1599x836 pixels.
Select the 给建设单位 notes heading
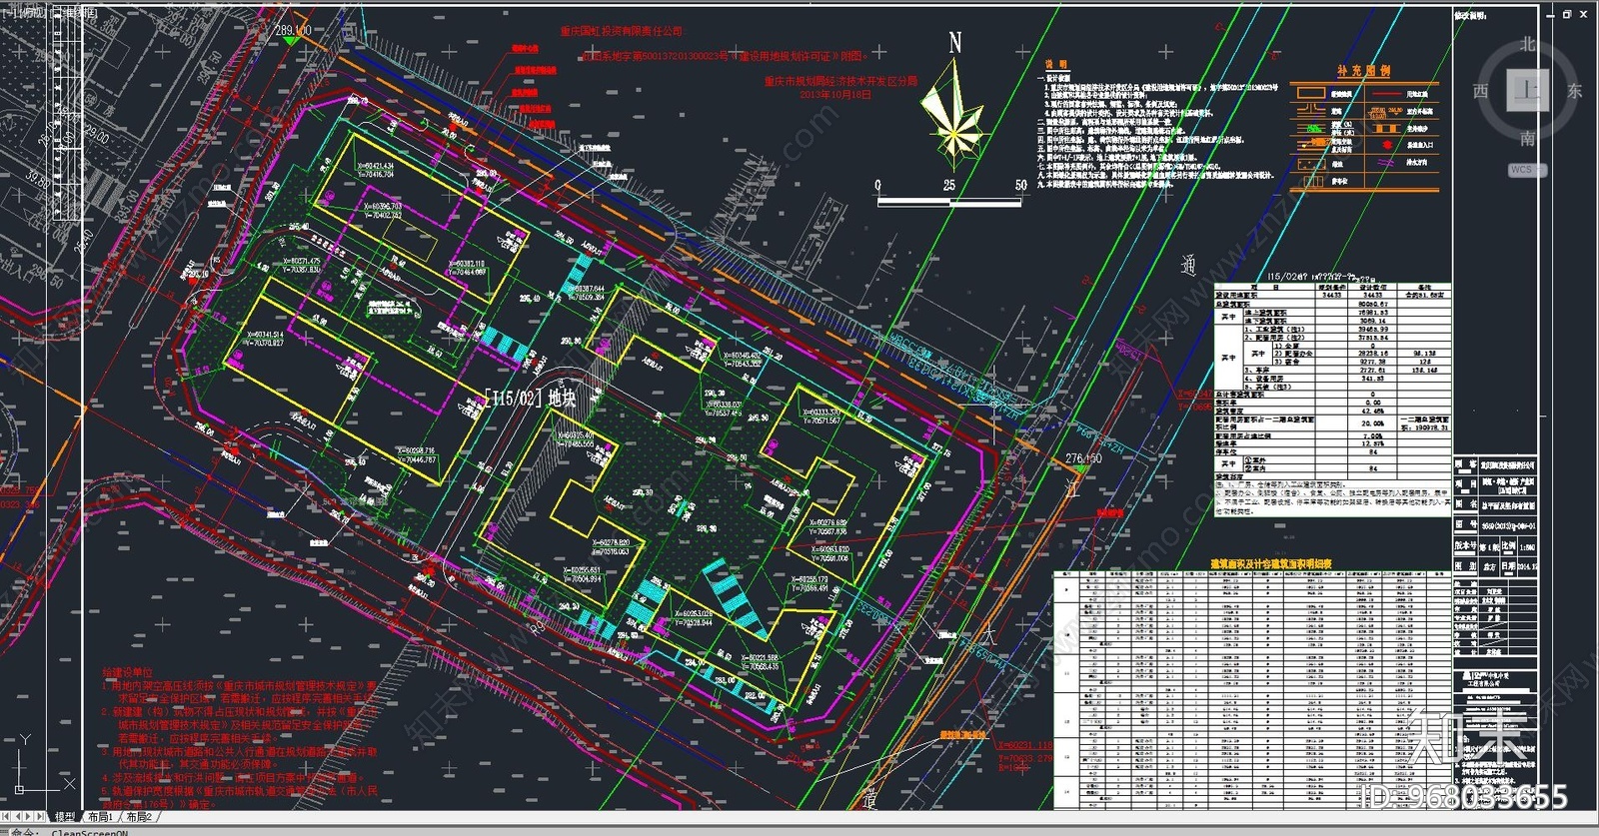(127, 673)
